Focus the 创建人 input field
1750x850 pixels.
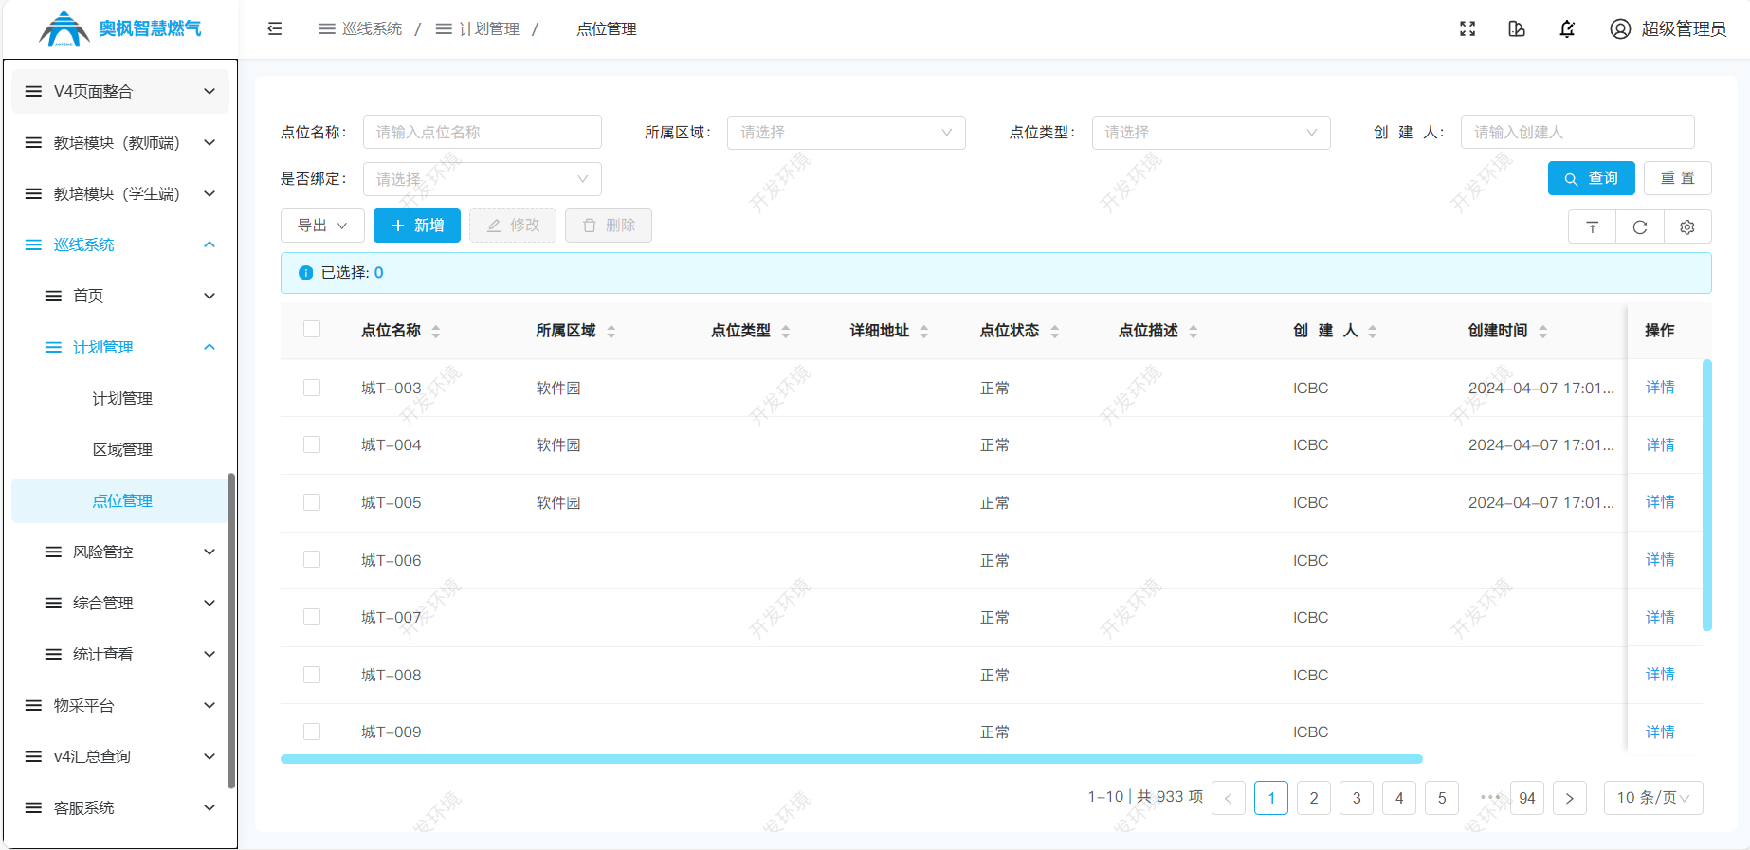pos(1577,133)
